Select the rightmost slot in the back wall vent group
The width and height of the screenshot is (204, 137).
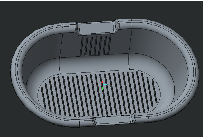tap(109, 45)
